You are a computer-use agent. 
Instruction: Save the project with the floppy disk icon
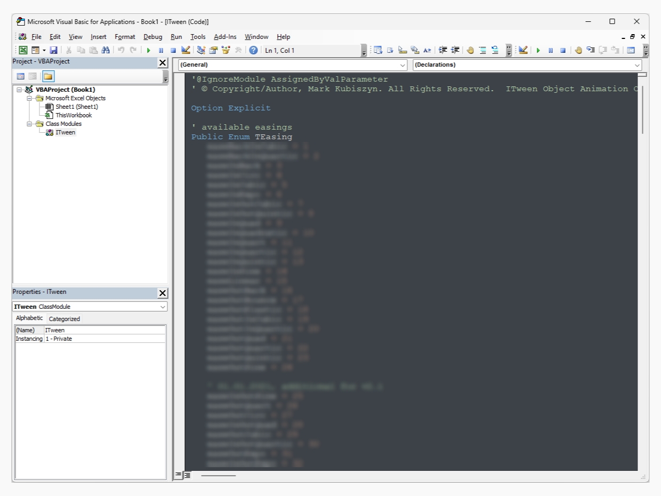[53, 50]
